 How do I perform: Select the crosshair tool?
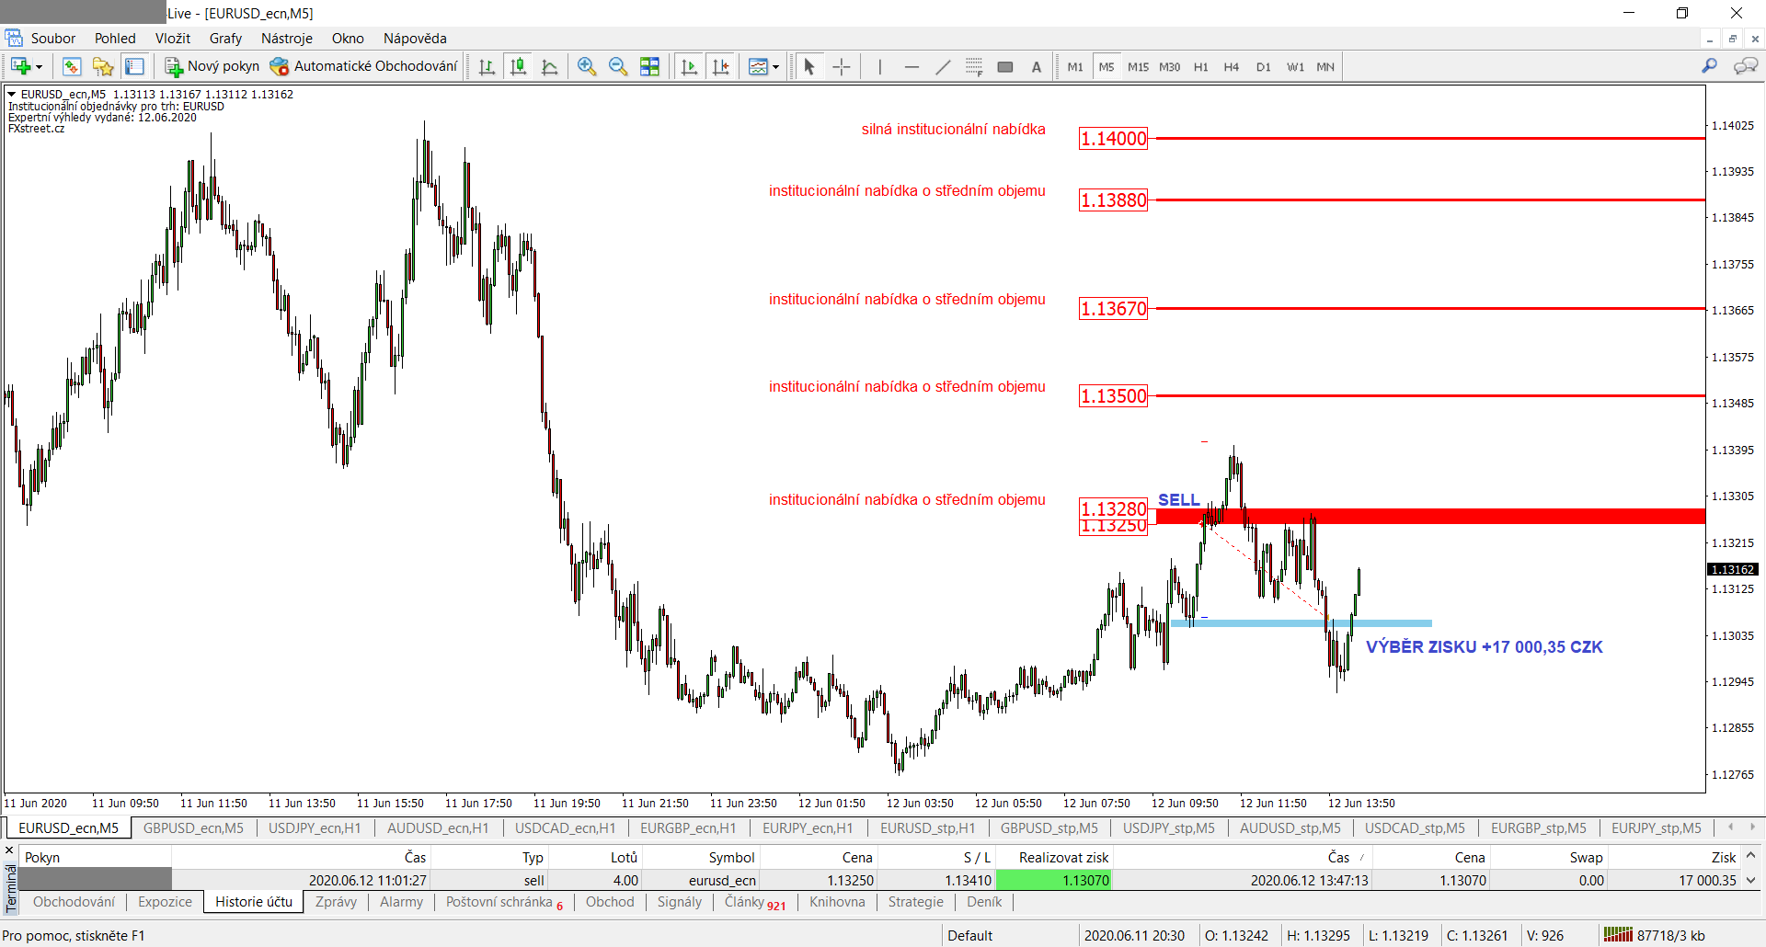point(841,66)
